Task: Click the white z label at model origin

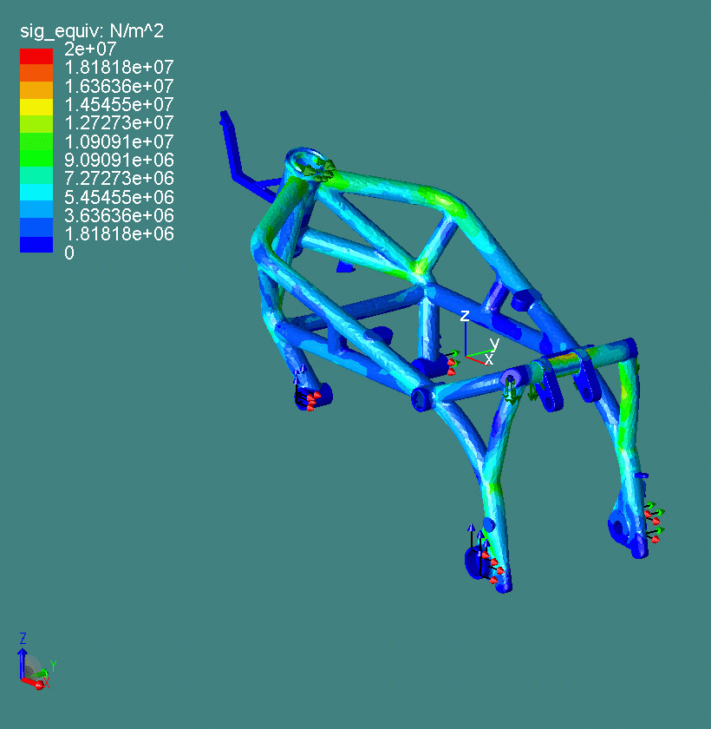Action: [x=465, y=315]
